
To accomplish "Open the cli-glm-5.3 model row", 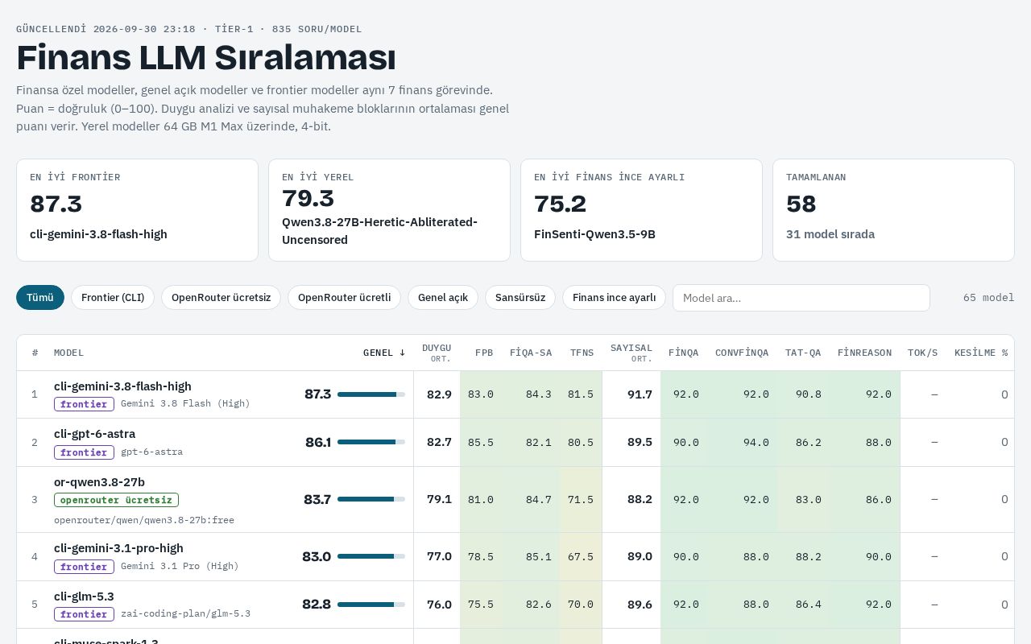I will 515,605.
